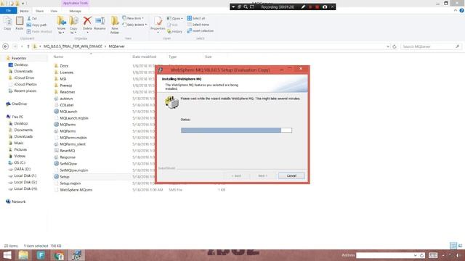Click the installation progress bar
This screenshot has height=261, width=465.
click(x=236, y=130)
